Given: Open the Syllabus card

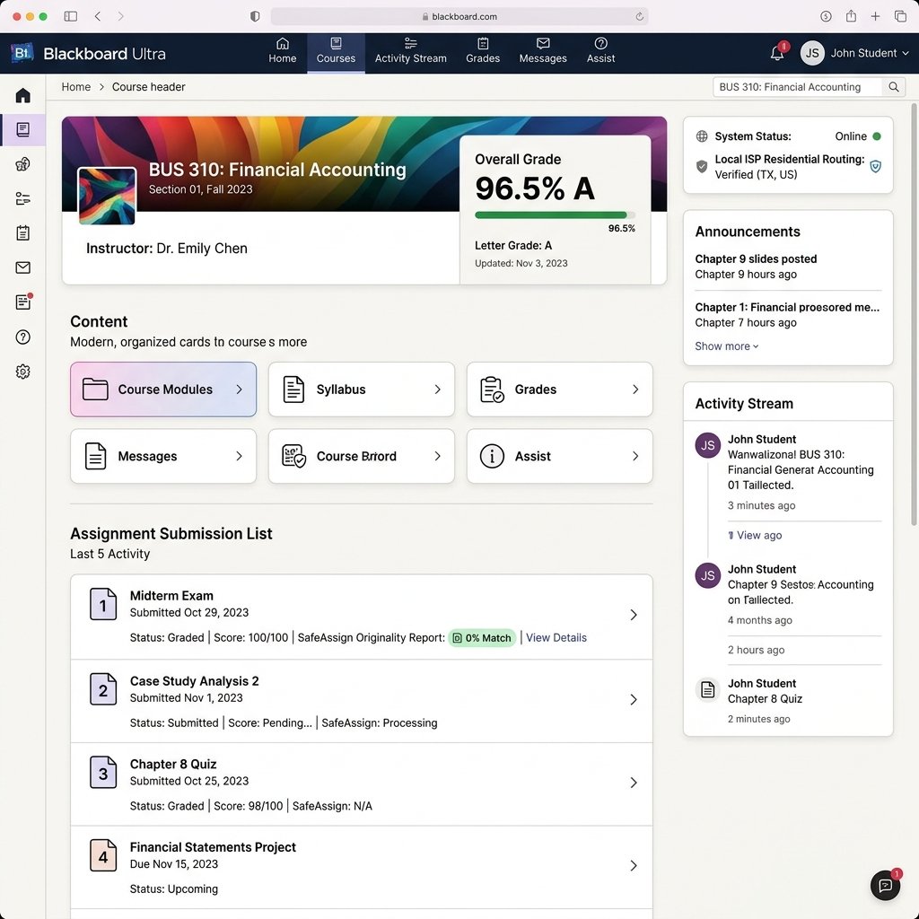Looking at the screenshot, I should click(x=362, y=389).
